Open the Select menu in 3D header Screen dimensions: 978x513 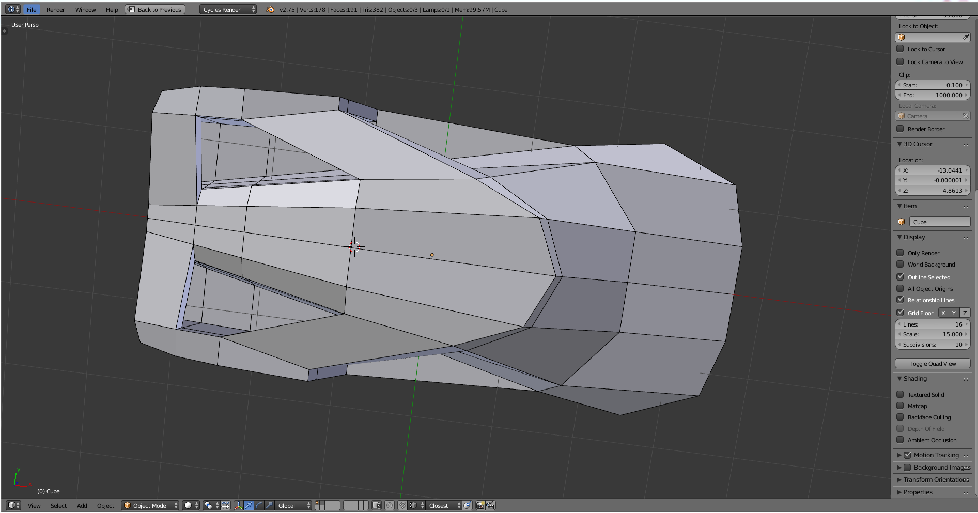pyautogui.click(x=58, y=505)
